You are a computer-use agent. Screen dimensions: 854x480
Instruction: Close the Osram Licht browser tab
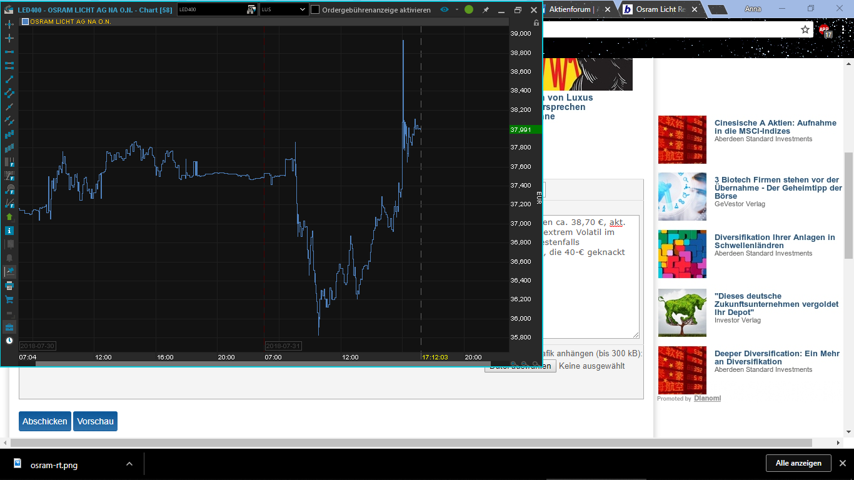coord(694,9)
